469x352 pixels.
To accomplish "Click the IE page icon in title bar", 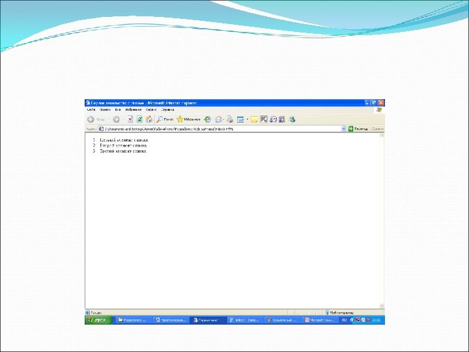I will (x=88, y=103).
